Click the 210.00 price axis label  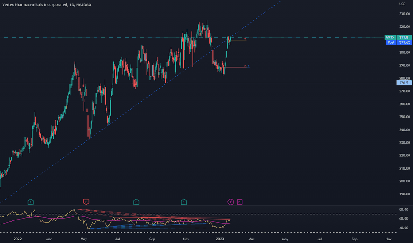click(405, 168)
